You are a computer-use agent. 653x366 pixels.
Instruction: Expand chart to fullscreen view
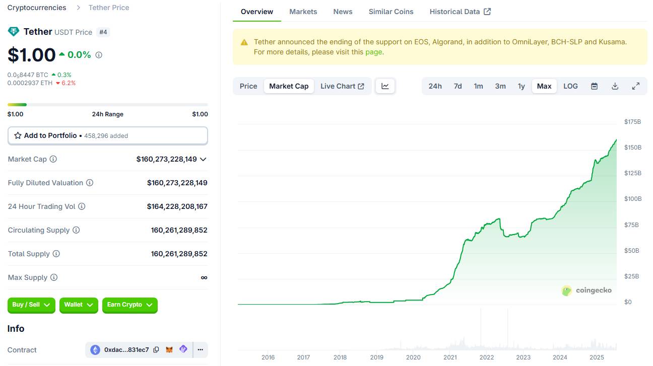pyautogui.click(x=636, y=86)
